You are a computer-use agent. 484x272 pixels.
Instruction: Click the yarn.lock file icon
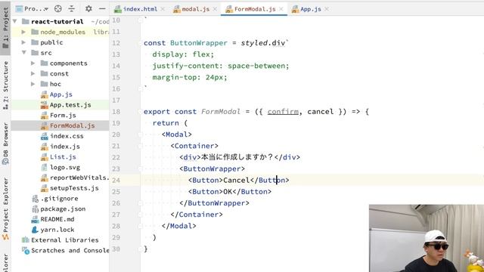(x=35, y=230)
